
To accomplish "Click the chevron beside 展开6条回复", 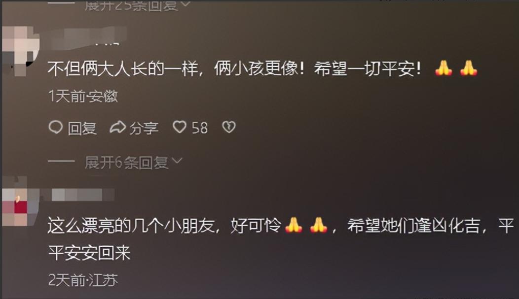I will click(177, 161).
